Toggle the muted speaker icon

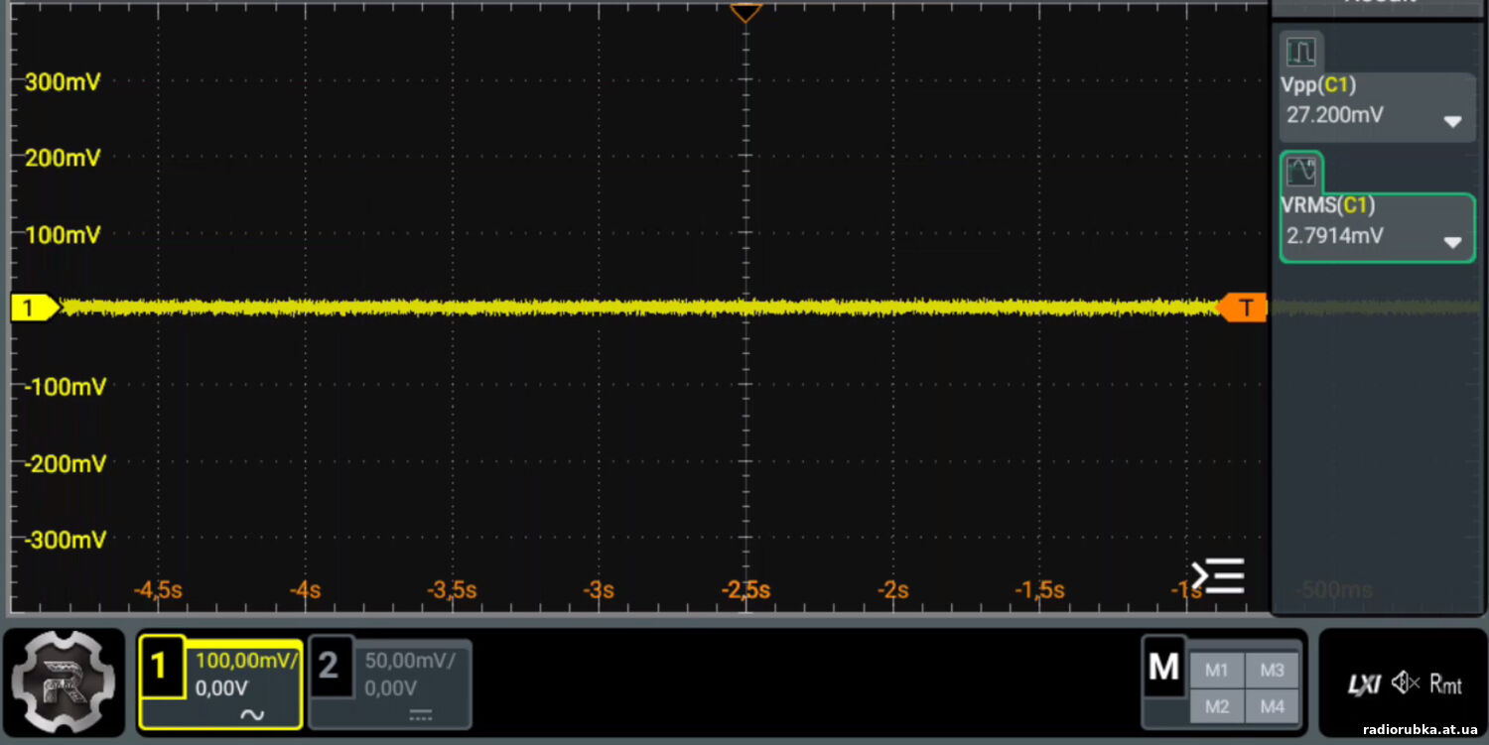(1405, 683)
